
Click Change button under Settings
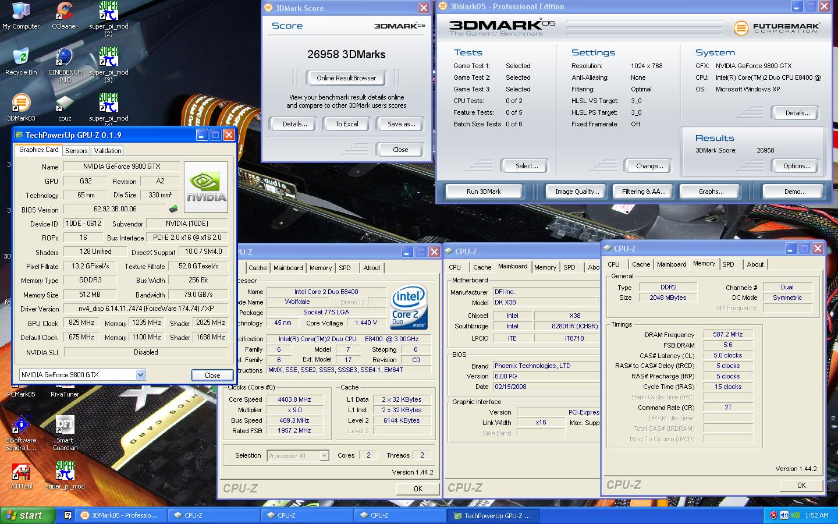[649, 166]
